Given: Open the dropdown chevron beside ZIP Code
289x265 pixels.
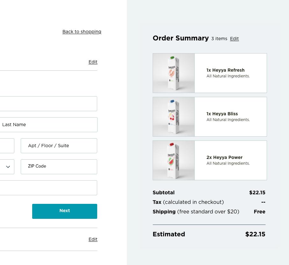Looking at the screenshot, I should coord(8,167).
